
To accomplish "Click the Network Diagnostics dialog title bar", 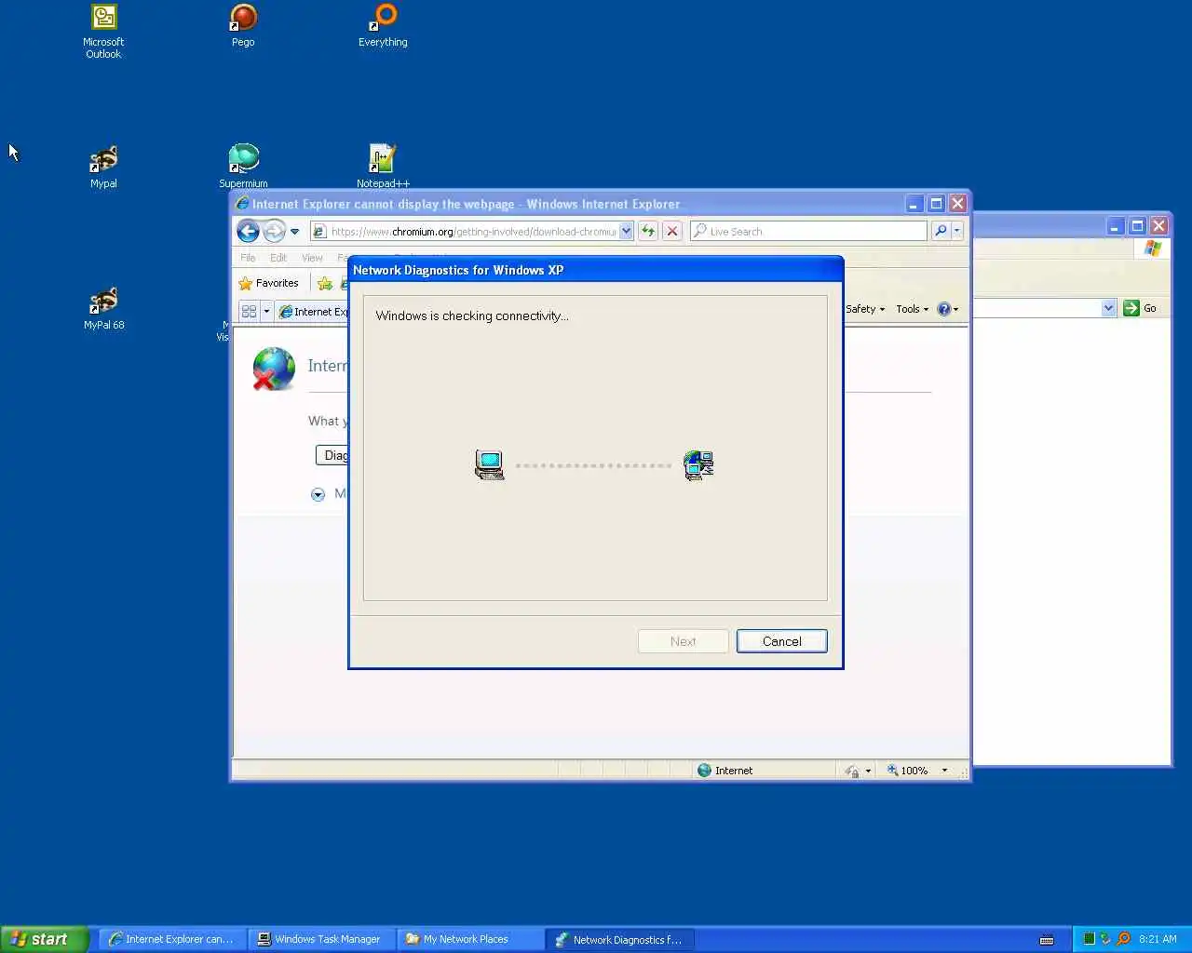I will point(596,270).
